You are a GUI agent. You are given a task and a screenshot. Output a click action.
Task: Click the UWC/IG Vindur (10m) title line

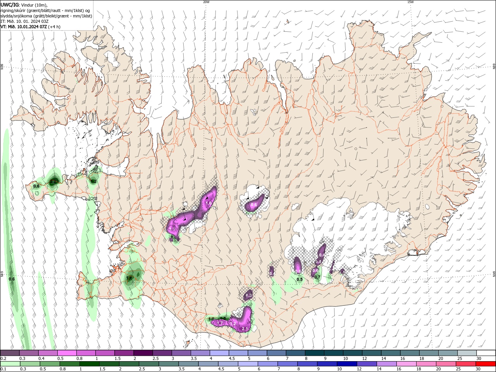(24, 5)
